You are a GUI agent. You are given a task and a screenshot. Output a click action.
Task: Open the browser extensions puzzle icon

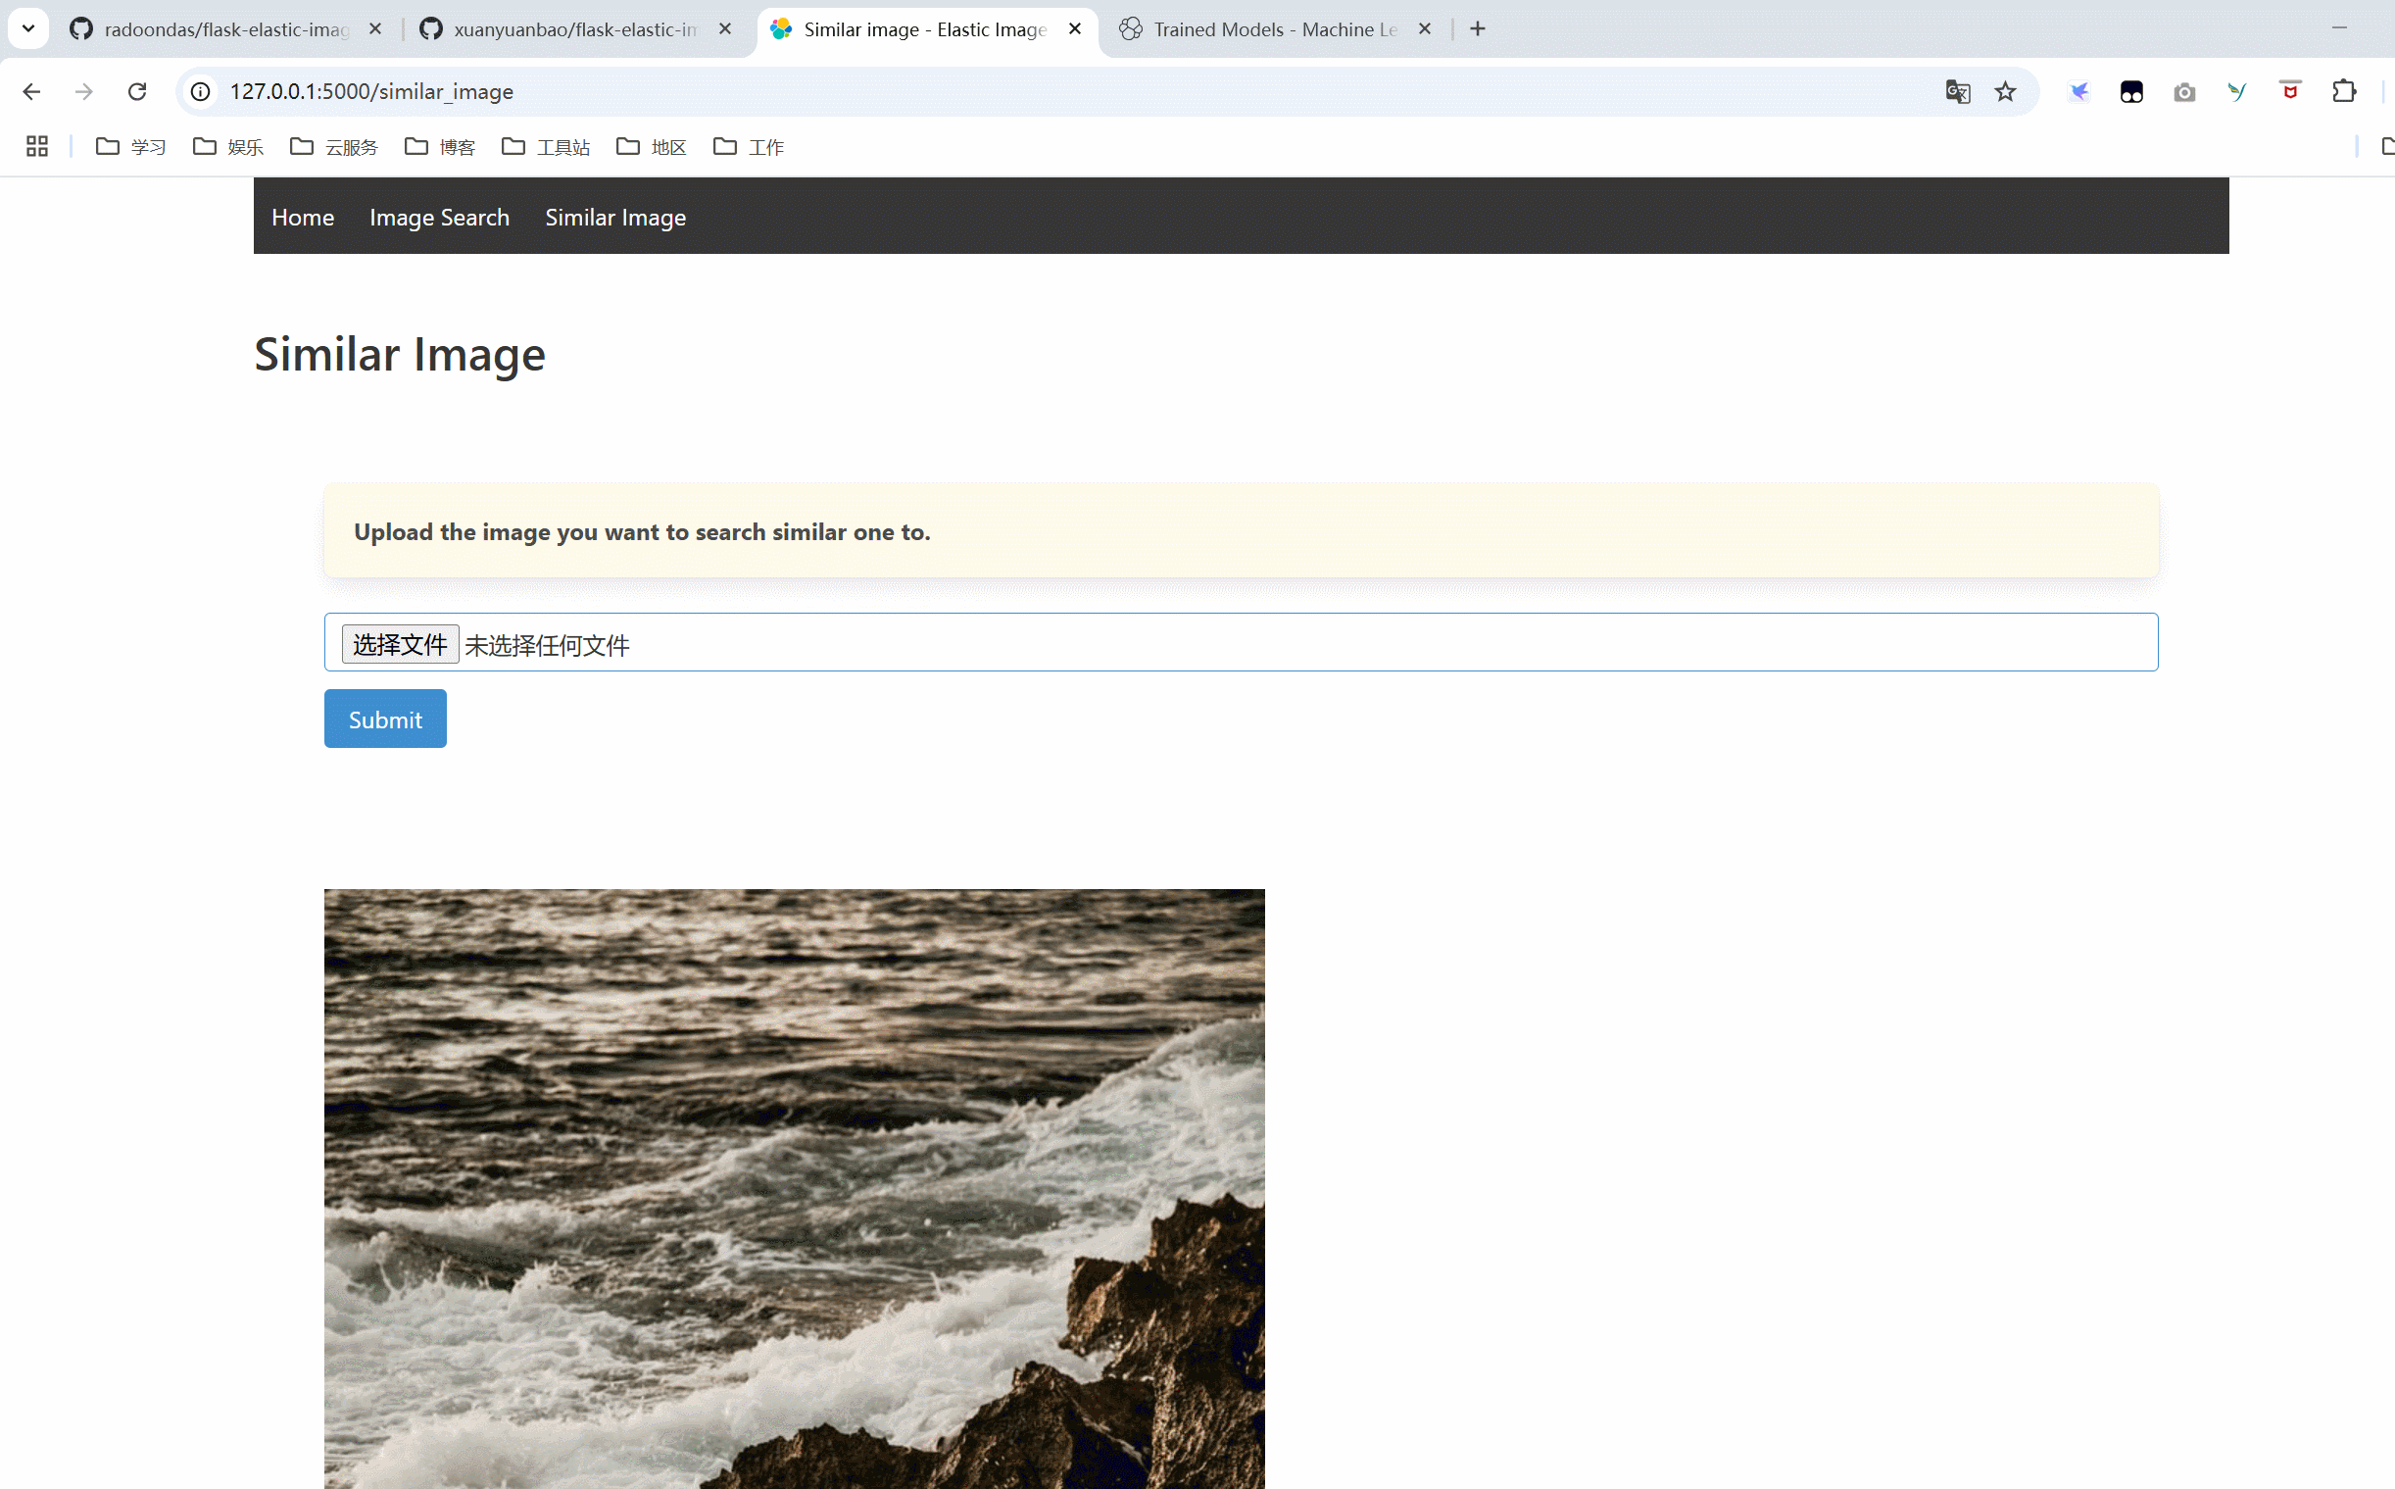click(2344, 91)
